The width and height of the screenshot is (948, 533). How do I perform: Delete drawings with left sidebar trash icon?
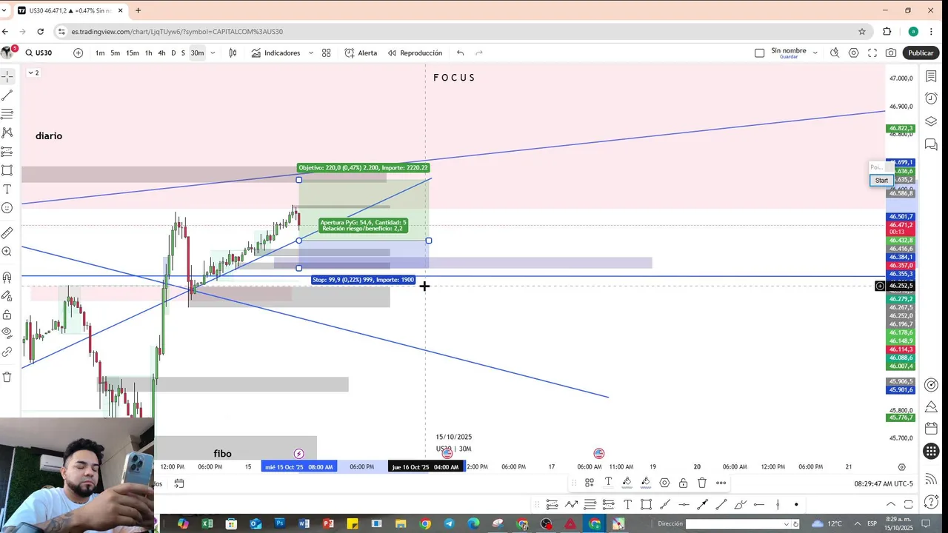coord(7,377)
